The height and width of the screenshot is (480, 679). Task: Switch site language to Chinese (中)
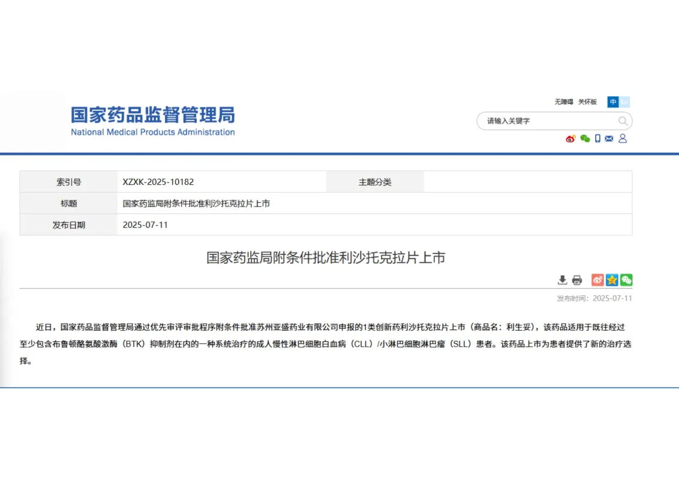(x=613, y=102)
